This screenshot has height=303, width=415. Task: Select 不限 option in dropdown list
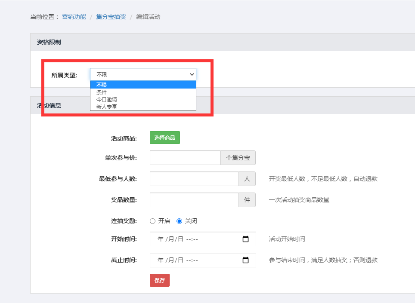[143, 85]
